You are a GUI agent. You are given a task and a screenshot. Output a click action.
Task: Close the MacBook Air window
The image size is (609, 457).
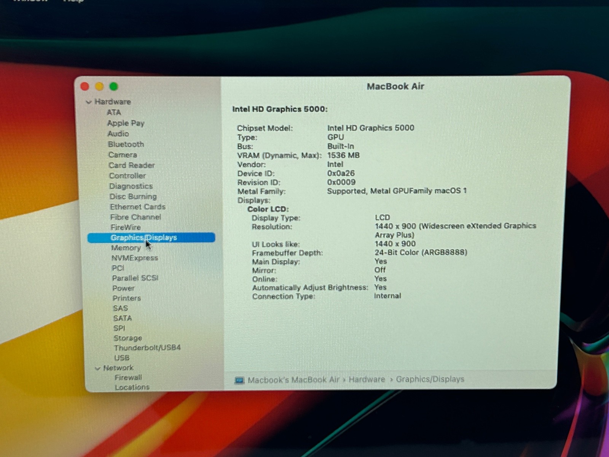coord(85,86)
